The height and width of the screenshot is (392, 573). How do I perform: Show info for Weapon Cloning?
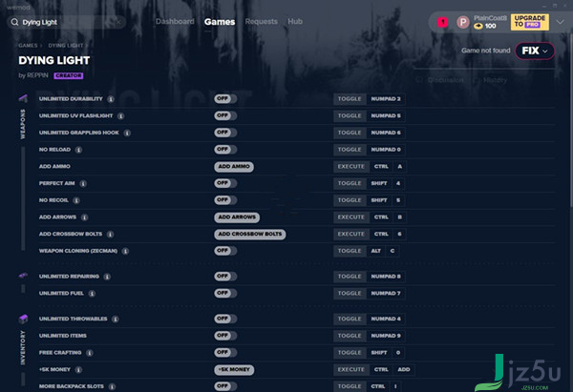tap(125, 251)
